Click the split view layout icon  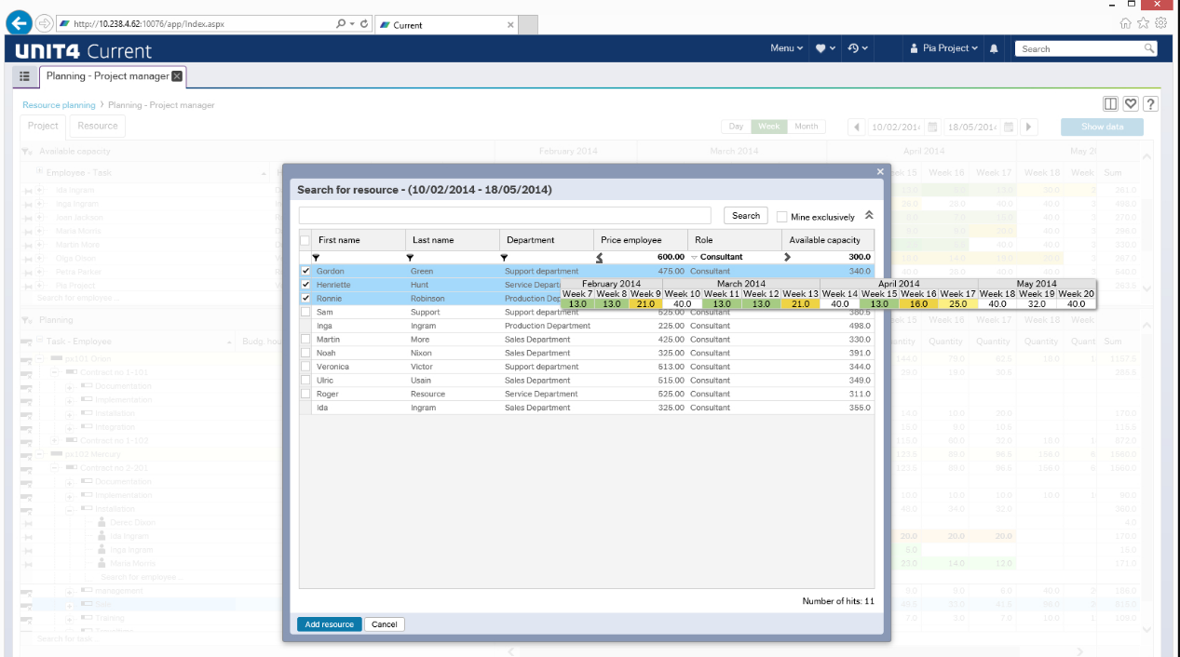point(1110,104)
